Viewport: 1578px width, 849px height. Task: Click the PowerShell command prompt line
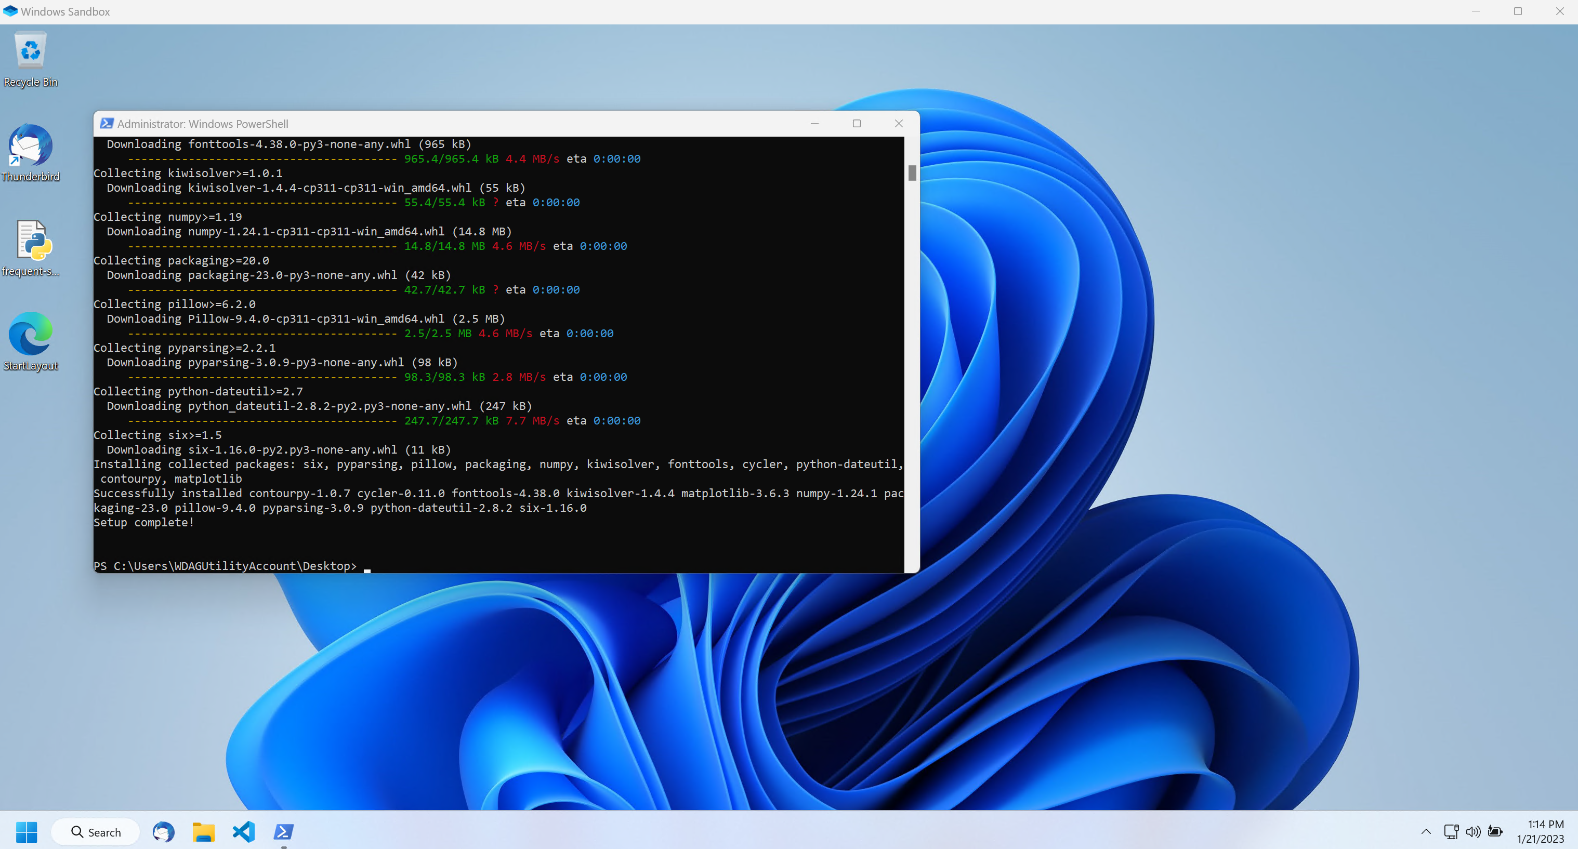367,566
